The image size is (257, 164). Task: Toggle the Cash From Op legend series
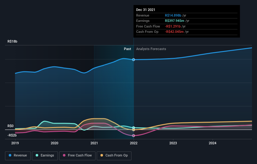(114, 156)
